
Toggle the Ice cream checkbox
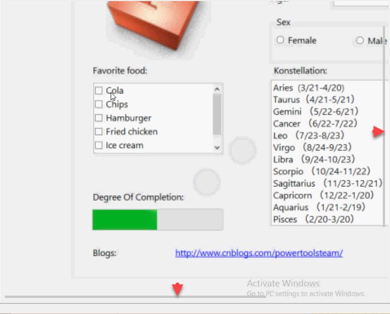99,146
